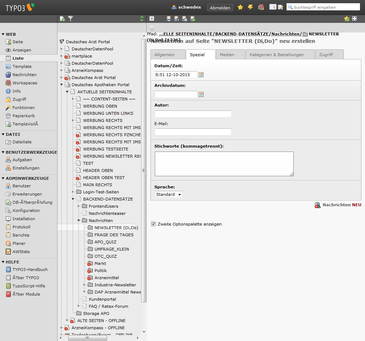Open the bookmarks star in top bar
Screen dimensions: 365x341
pos(240,7)
